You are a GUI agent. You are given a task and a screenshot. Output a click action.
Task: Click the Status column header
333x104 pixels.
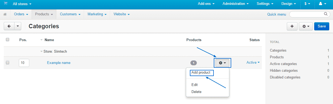coord(255,40)
